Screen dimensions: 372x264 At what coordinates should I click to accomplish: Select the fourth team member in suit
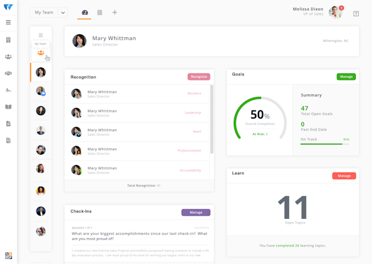(x=41, y=130)
